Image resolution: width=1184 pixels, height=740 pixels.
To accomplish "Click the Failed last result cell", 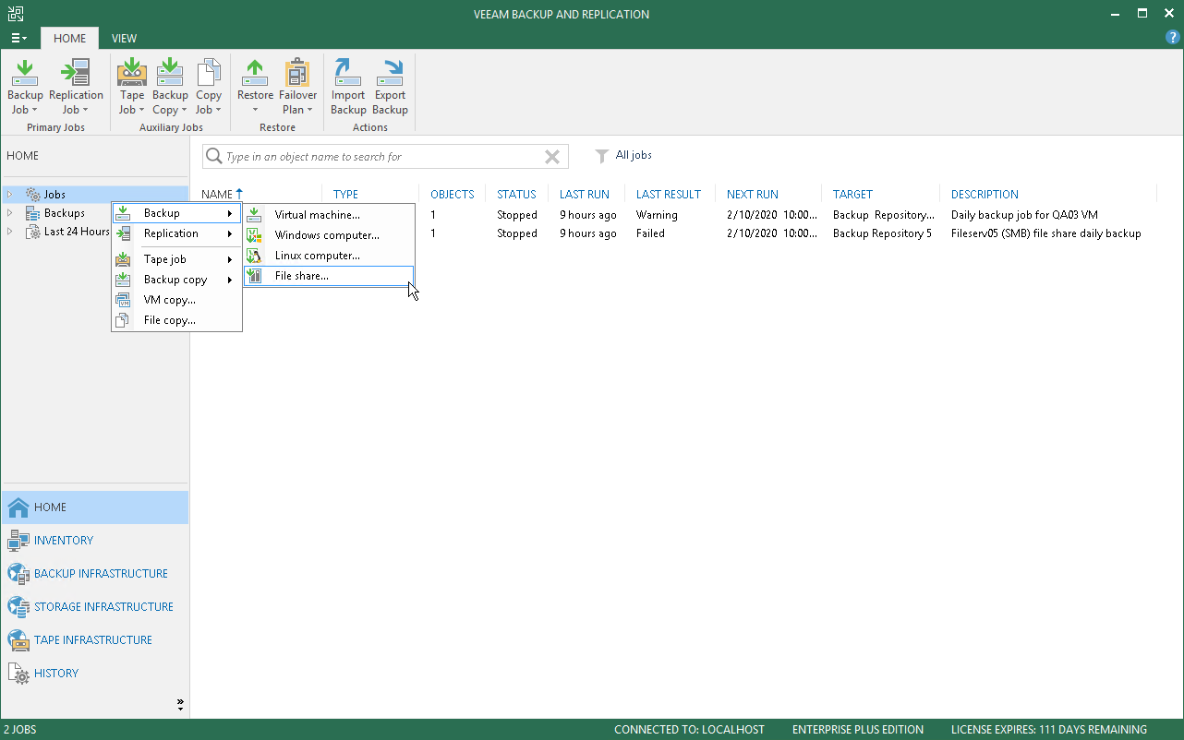I will 650,233.
